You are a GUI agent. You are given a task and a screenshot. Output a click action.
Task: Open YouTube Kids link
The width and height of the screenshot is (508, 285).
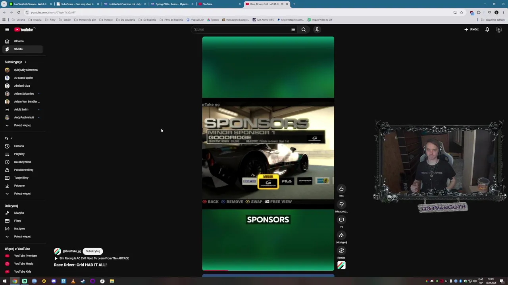[x=23, y=272]
